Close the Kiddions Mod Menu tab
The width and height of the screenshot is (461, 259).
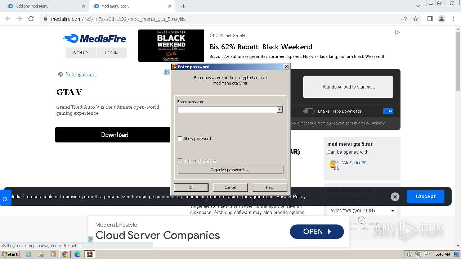[84, 6]
